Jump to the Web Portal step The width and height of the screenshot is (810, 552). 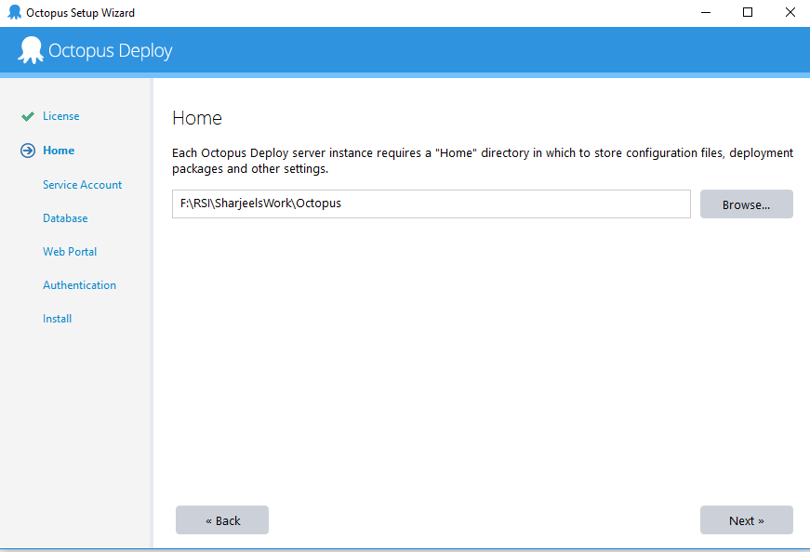[70, 252]
